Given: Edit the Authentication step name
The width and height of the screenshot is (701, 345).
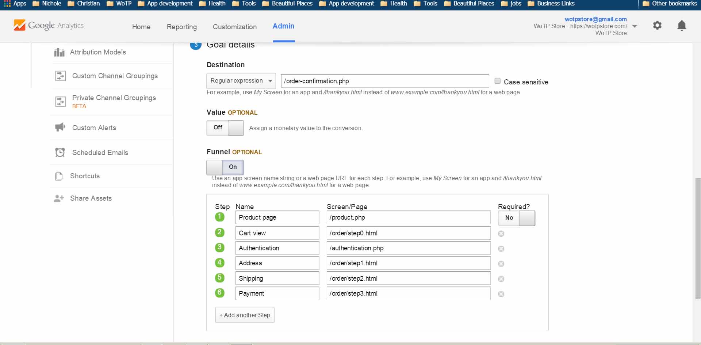Looking at the screenshot, I should pos(277,248).
